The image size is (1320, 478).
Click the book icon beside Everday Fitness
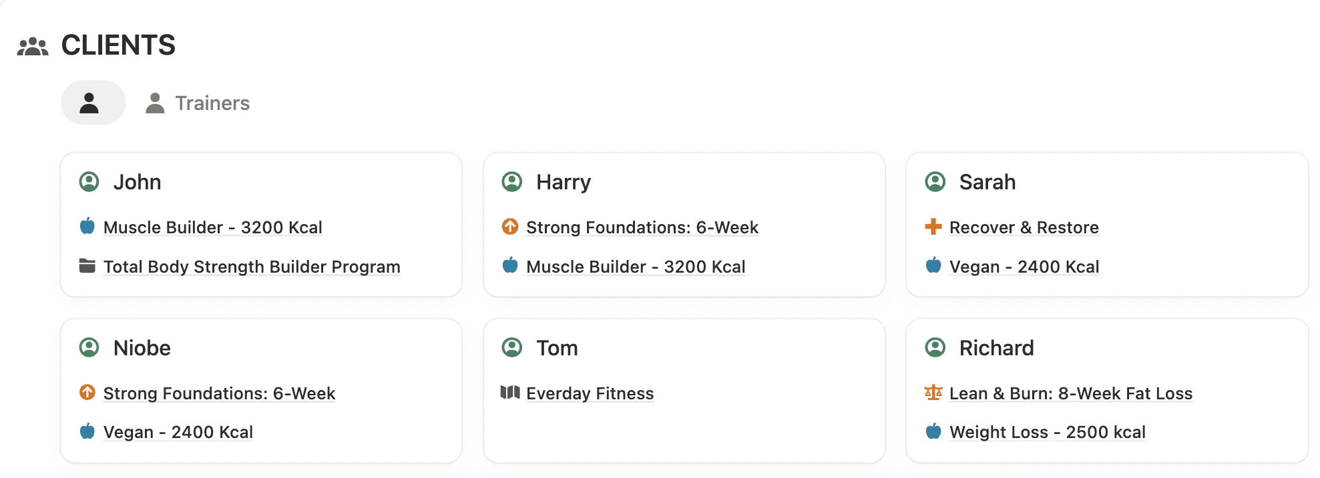pyautogui.click(x=510, y=393)
